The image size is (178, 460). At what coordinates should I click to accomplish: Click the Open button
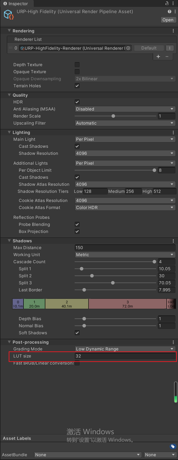coord(168,20)
